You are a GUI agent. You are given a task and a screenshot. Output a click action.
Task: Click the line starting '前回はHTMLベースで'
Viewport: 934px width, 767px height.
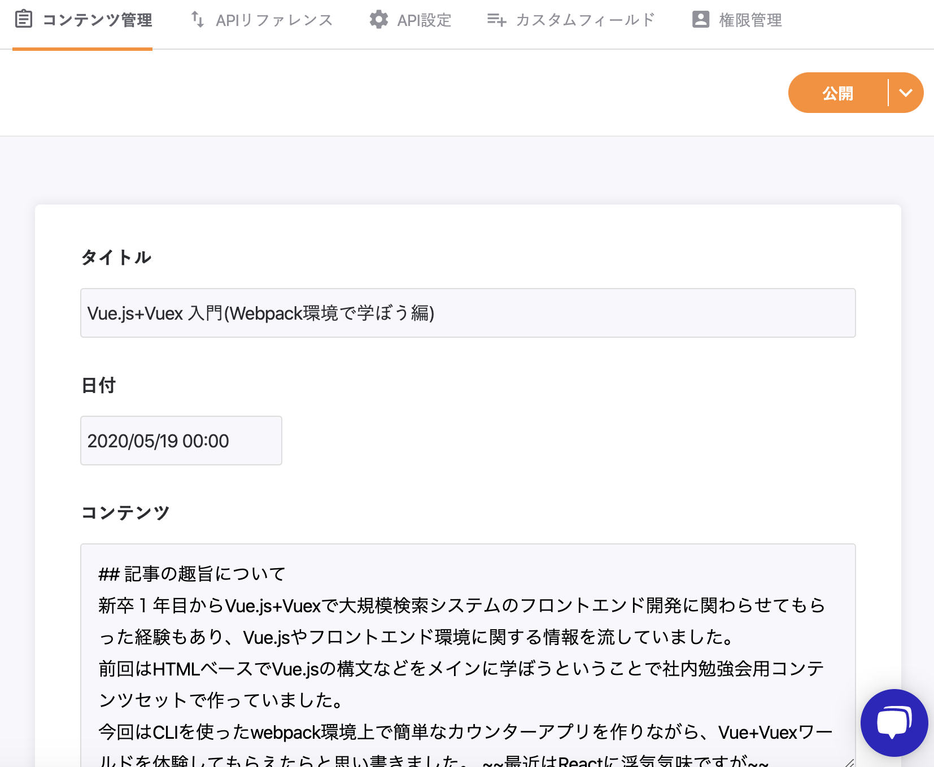[461, 669]
